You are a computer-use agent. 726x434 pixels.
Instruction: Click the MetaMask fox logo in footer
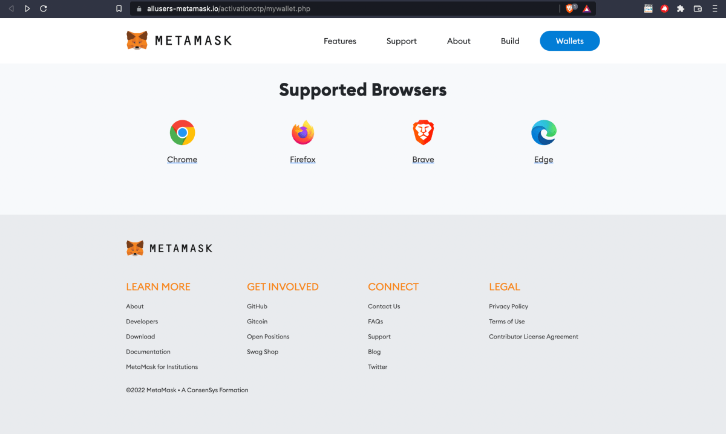tap(135, 248)
